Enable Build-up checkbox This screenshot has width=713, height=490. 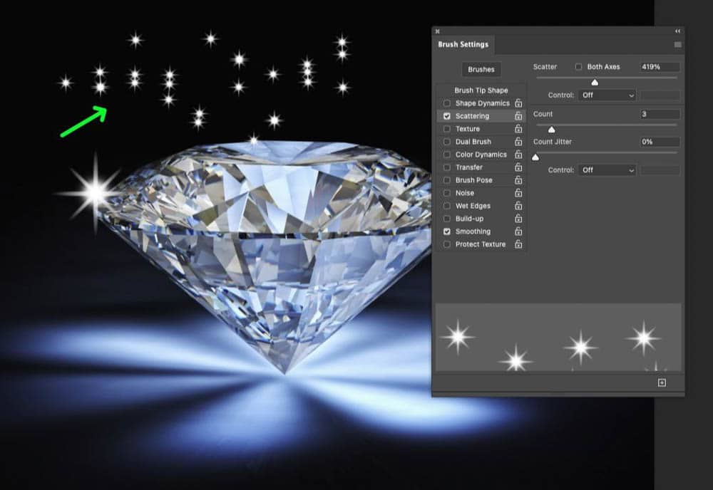coord(447,219)
